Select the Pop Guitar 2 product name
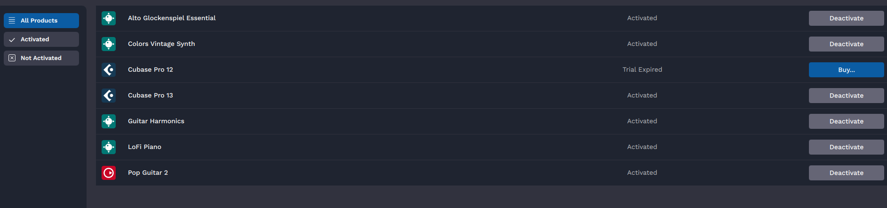 click(x=148, y=173)
